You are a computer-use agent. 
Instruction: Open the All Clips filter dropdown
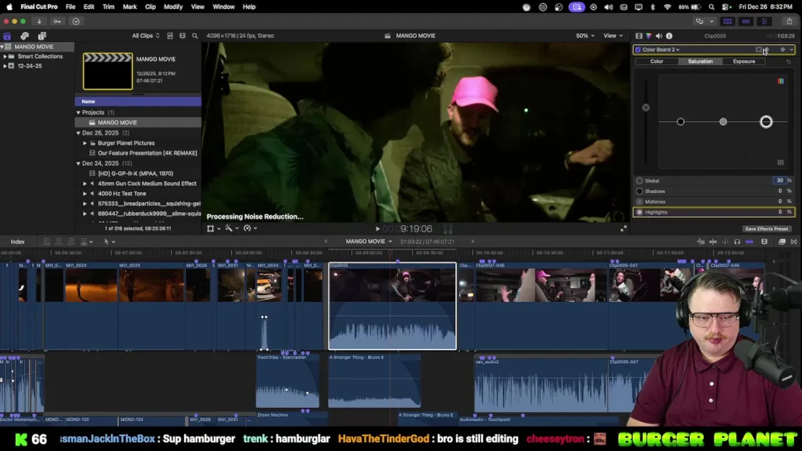(x=145, y=36)
